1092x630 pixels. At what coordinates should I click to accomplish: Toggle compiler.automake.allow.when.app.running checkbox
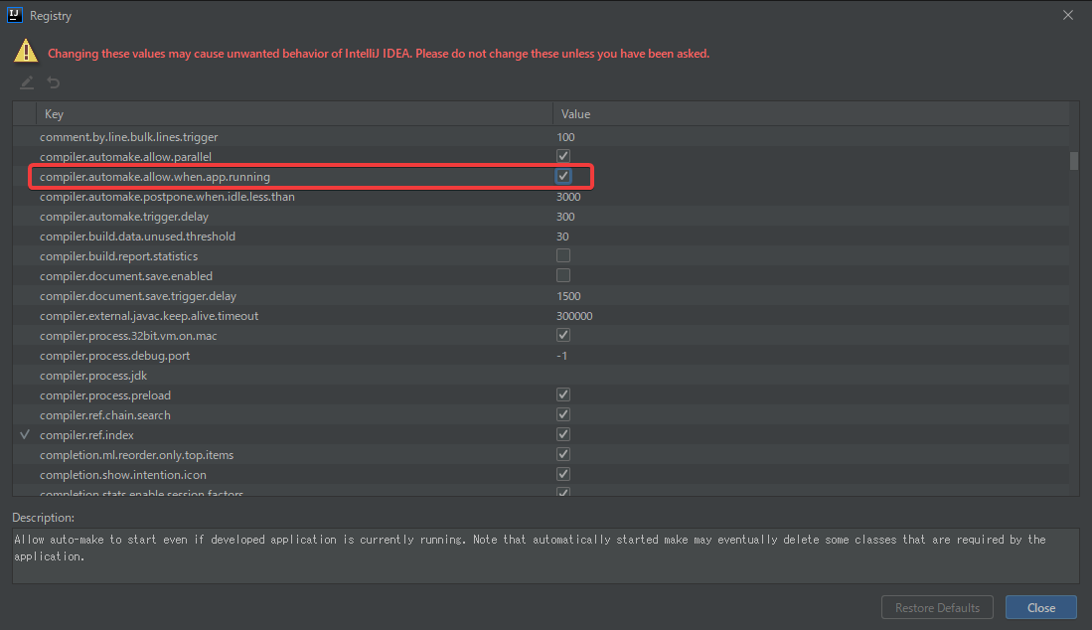[563, 176]
